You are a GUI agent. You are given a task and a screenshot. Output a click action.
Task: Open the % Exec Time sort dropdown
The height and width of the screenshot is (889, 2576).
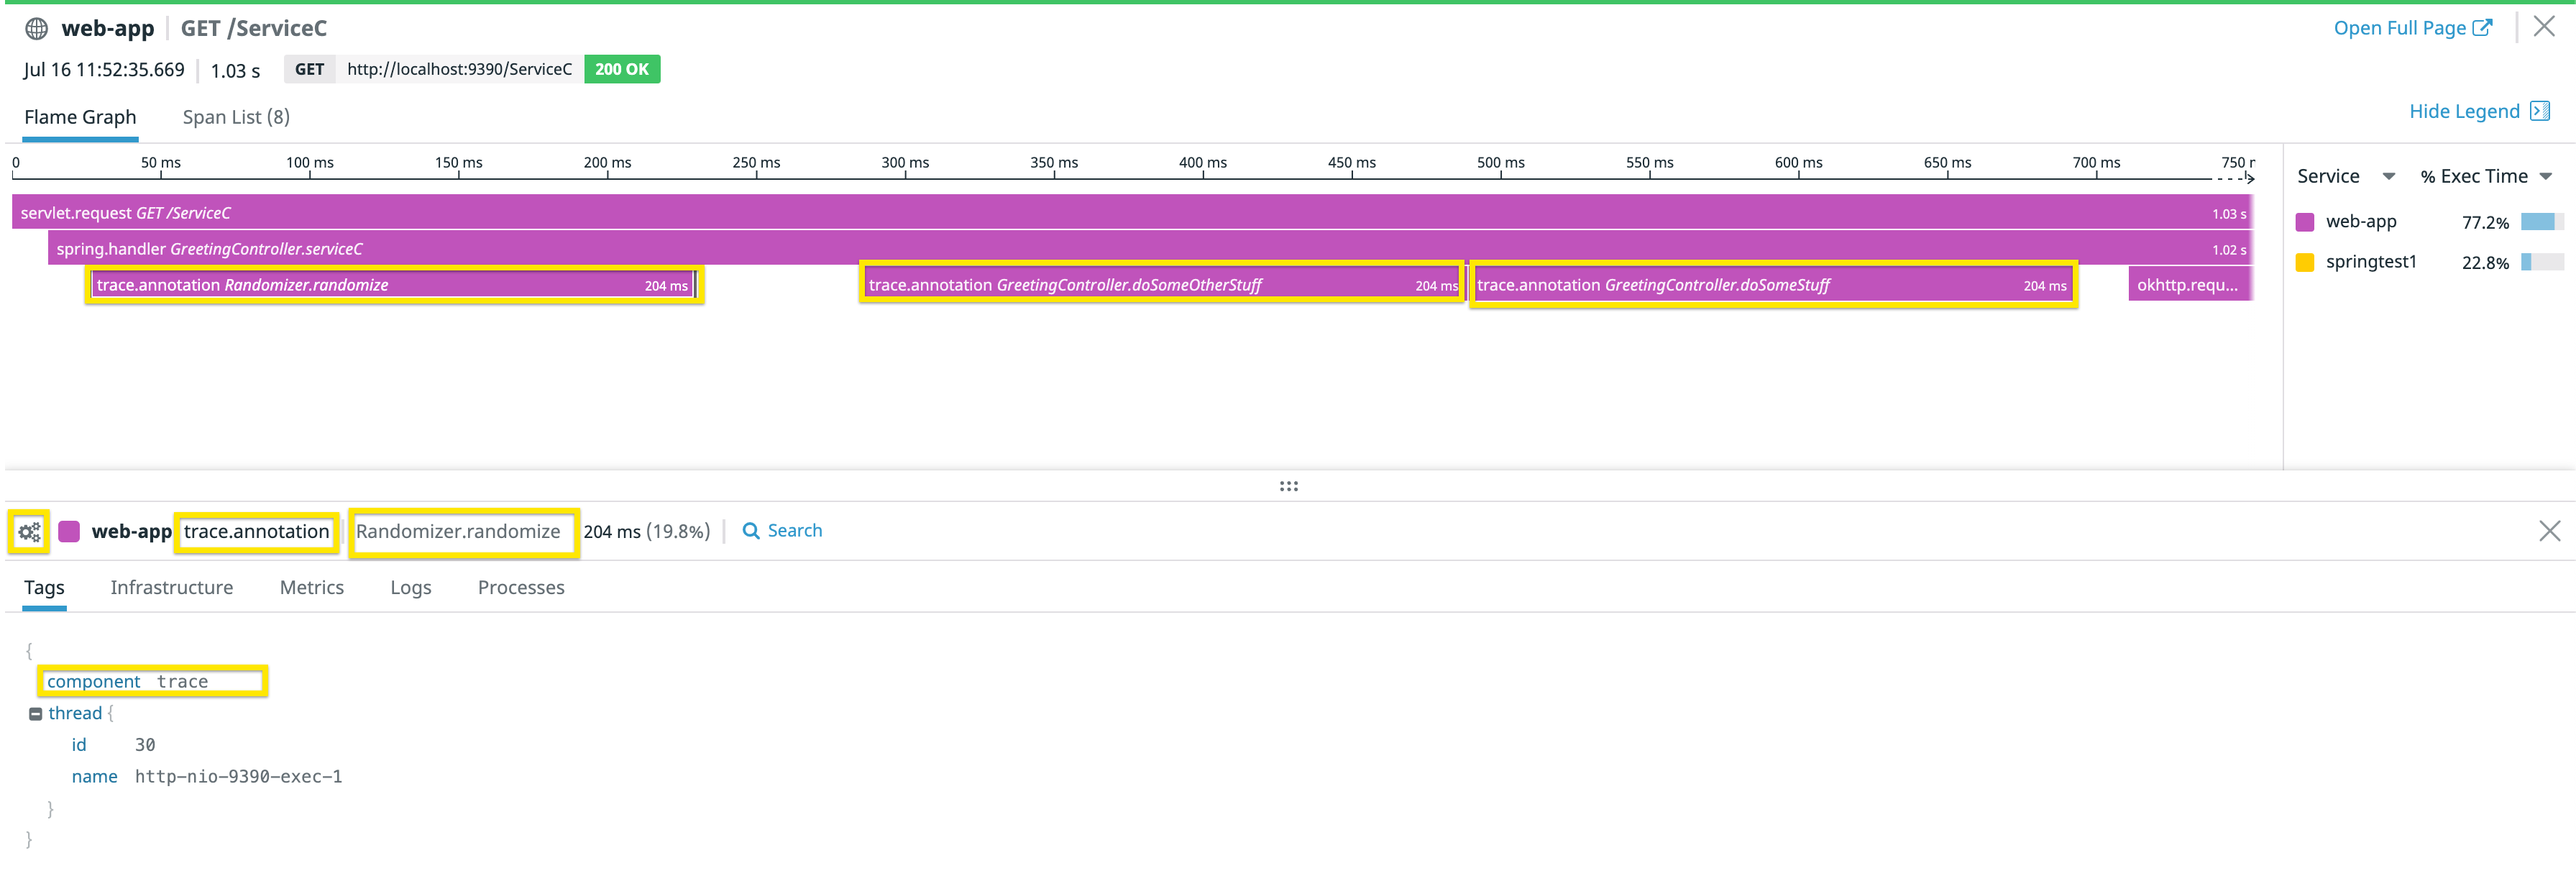click(x=2547, y=175)
